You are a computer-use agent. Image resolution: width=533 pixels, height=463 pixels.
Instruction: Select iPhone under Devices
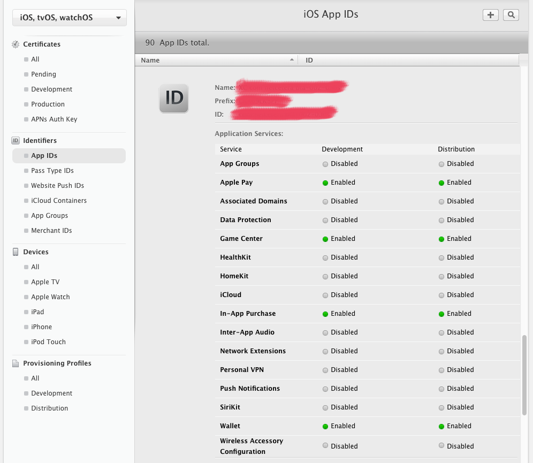click(41, 327)
